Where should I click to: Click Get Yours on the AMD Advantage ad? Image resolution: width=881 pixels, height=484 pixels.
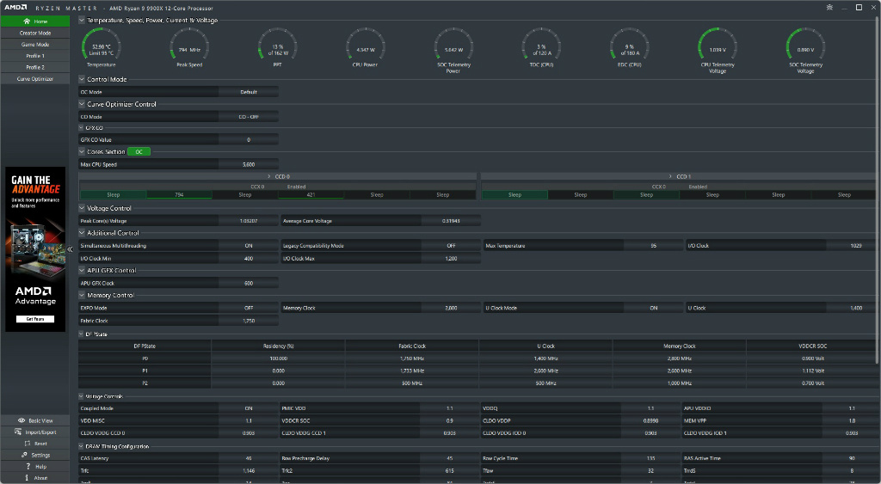pyautogui.click(x=35, y=319)
